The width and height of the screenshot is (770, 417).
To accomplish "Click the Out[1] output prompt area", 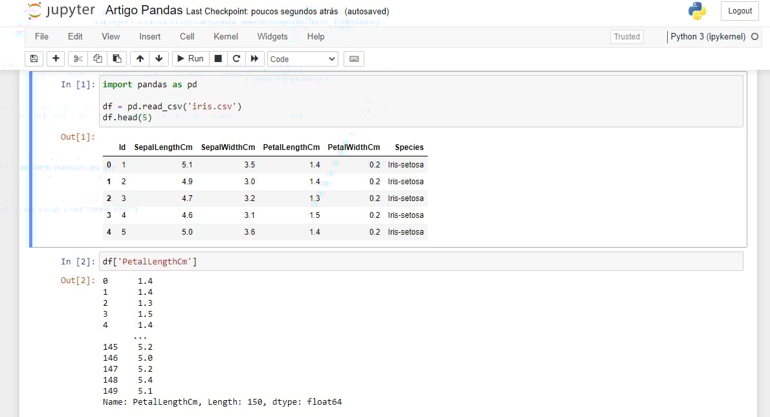I will click(78, 137).
